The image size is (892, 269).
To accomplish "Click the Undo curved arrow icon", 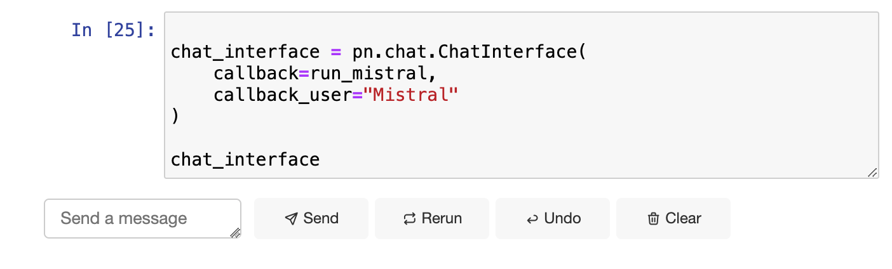I will [532, 220].
